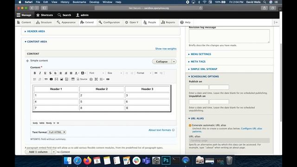297x167 pixels.
Task: Apply strikethrough formatting in the editor
Action: [50, 73]
